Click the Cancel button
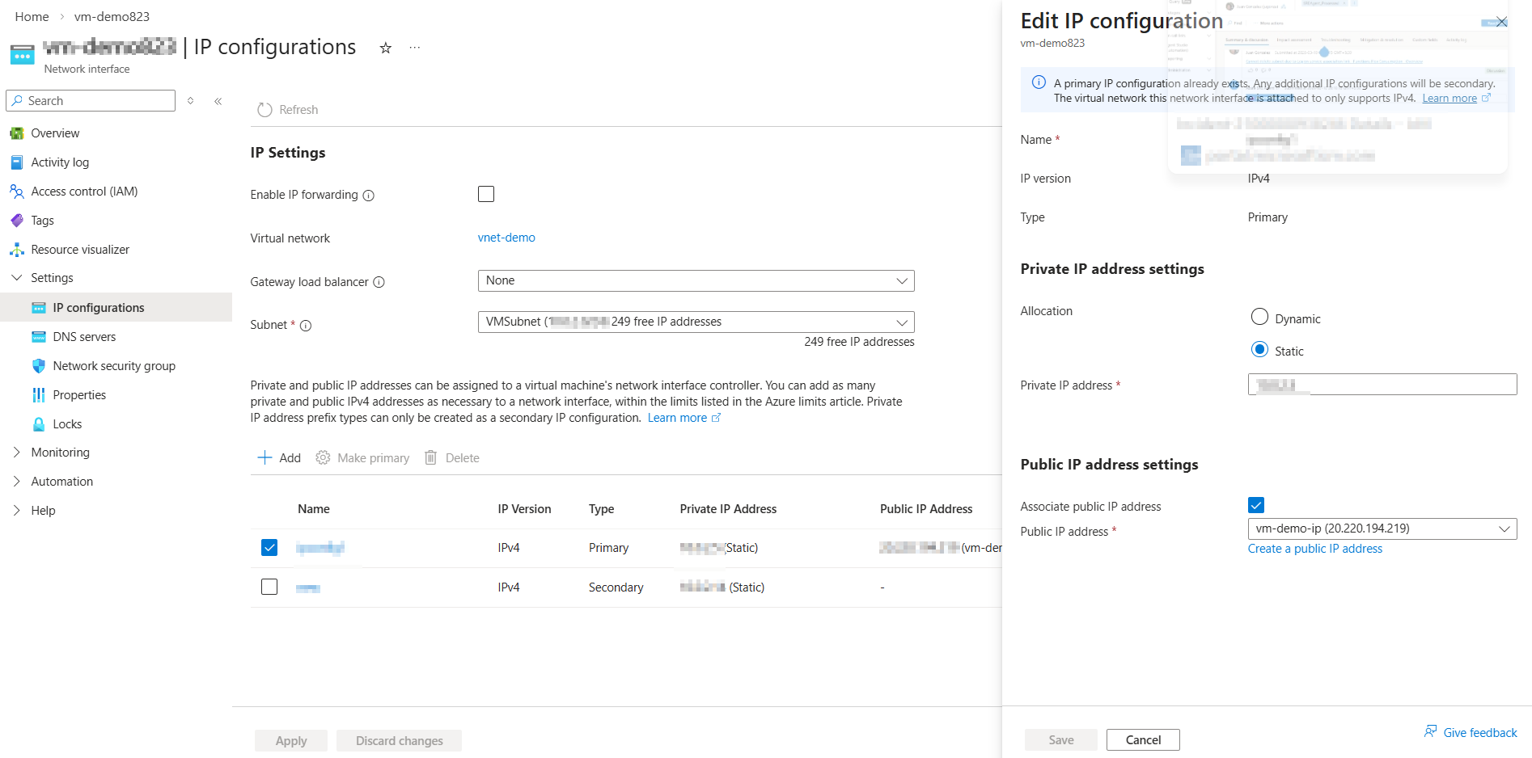 click(x=1143, y=740)
